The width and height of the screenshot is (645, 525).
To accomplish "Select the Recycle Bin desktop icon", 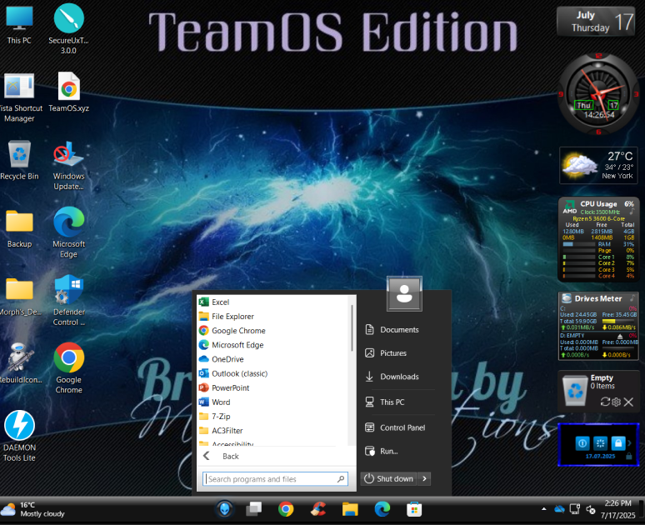I will (x=19, y=161).
